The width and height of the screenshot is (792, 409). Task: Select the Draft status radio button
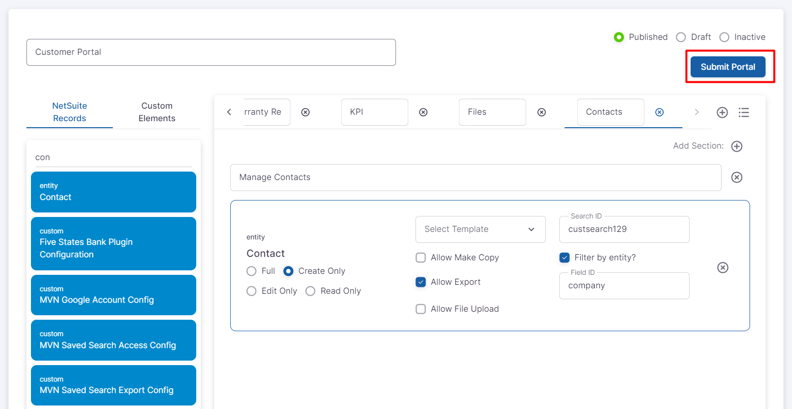coord(681,37)
